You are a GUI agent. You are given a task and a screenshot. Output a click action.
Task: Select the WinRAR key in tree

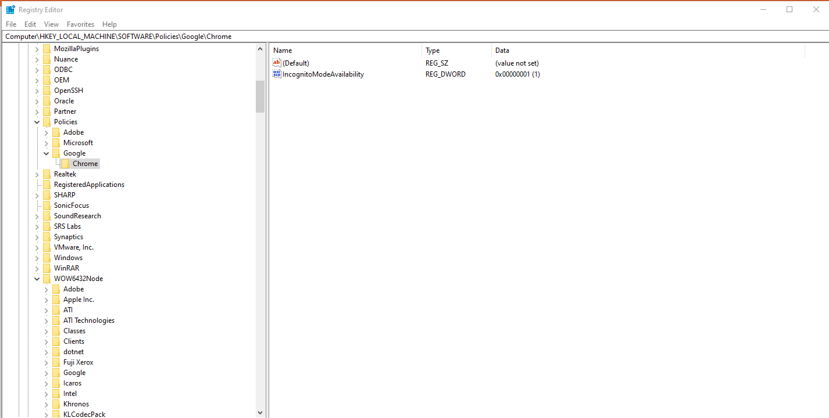(x=66, y=268)
